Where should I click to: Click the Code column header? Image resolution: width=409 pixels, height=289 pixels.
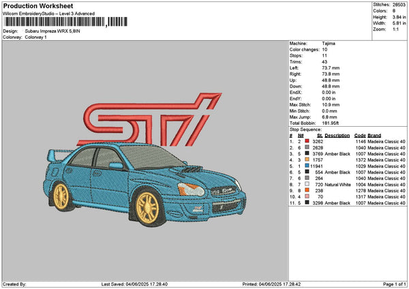[x=360, y=135]
